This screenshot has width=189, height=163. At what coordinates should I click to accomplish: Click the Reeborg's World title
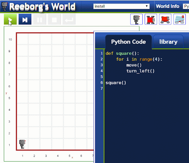[x=43, y=7]
